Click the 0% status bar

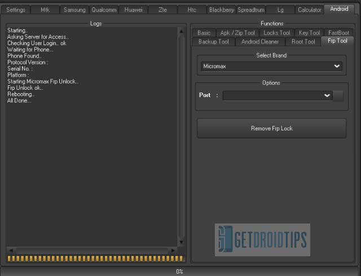[x=180, y=271]
